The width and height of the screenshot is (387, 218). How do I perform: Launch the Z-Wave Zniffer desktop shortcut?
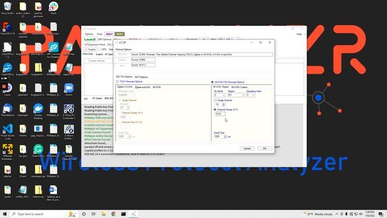pyautogui.click(x=69, y=131)
